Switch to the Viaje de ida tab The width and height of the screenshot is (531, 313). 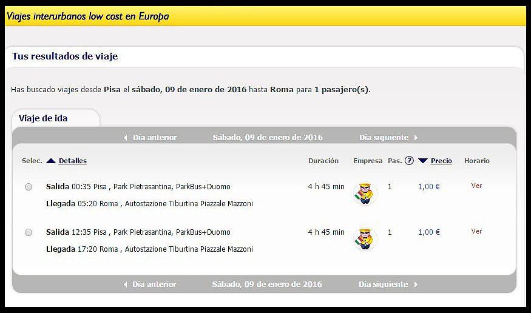pyautogui.click(x=43, y=118)
